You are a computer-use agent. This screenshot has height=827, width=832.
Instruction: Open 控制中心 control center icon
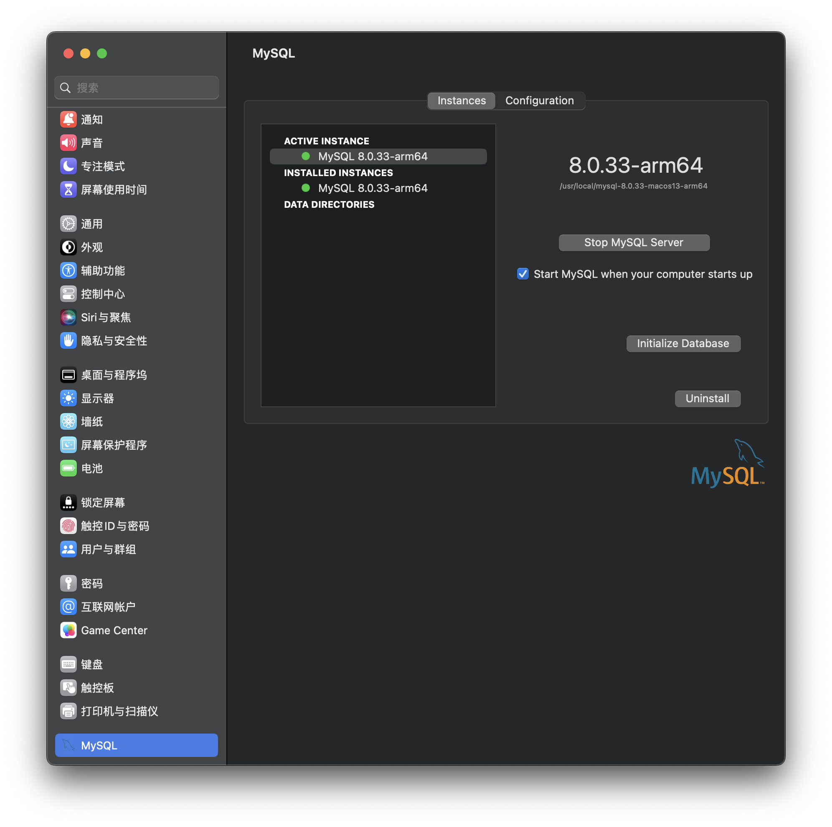pos(68,294)
